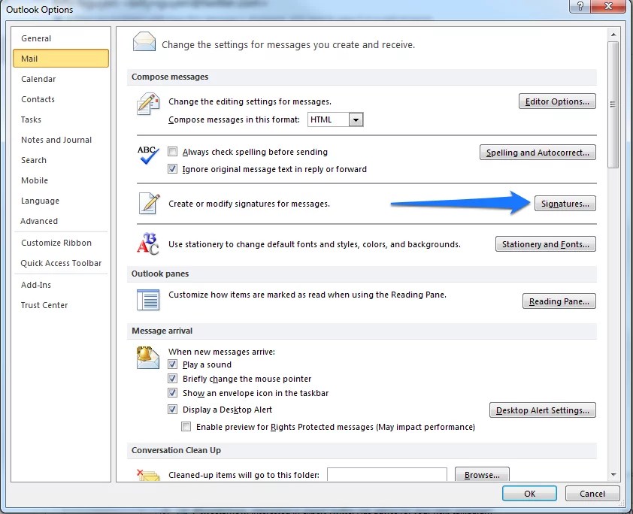Enable Always check spelling before sending
This screenshot has width=633, height=514.
[172, 152]
